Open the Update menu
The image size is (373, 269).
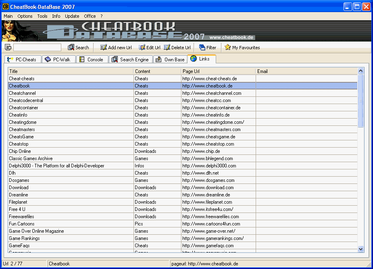tap(72, 16)
